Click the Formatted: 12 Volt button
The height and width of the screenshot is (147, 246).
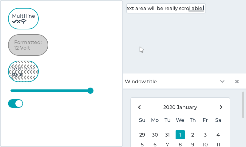point(28,45)
